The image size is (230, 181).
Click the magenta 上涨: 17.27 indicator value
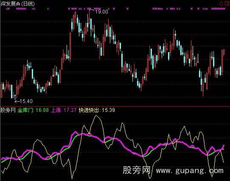tap(64, 110)
